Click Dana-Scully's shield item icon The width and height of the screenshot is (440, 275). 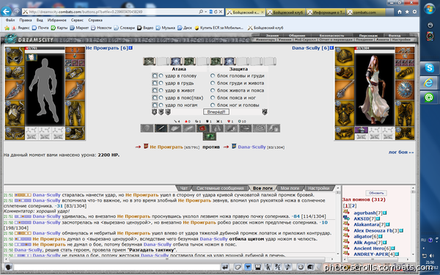point(405,90)
